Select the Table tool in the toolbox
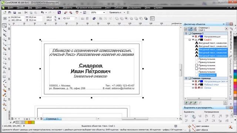The image size is (237, 133). click(4, 77)
